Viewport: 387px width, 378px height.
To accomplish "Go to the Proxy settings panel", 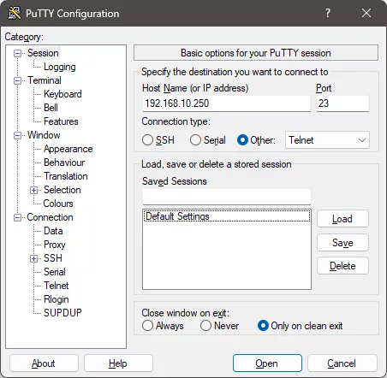I will [x=55, y=245].
